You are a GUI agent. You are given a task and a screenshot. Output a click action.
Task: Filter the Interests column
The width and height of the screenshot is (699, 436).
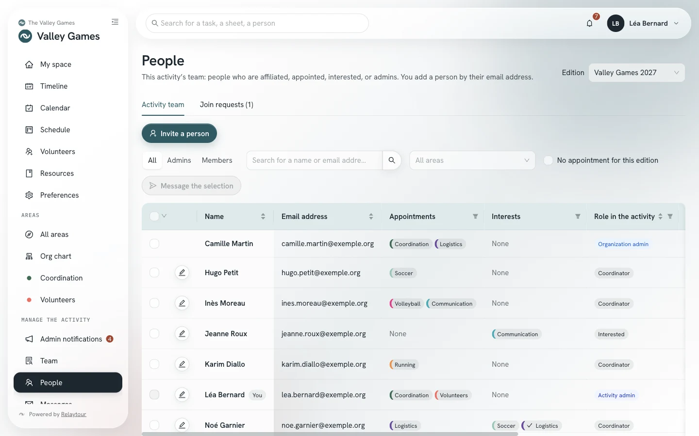pyautogui.click(x=578, y=217)
